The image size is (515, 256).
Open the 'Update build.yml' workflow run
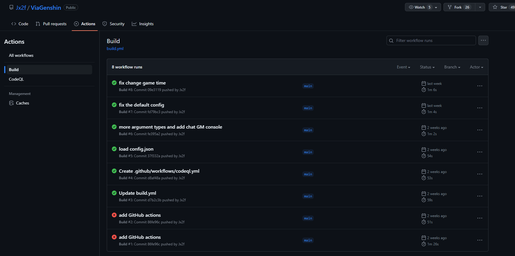click(138, 193)
